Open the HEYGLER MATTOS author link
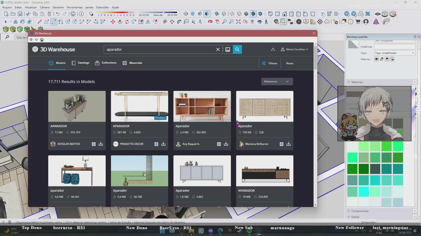 69,144
